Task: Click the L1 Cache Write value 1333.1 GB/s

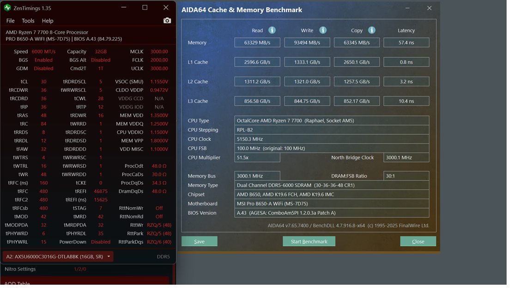Action: (307, 62)
